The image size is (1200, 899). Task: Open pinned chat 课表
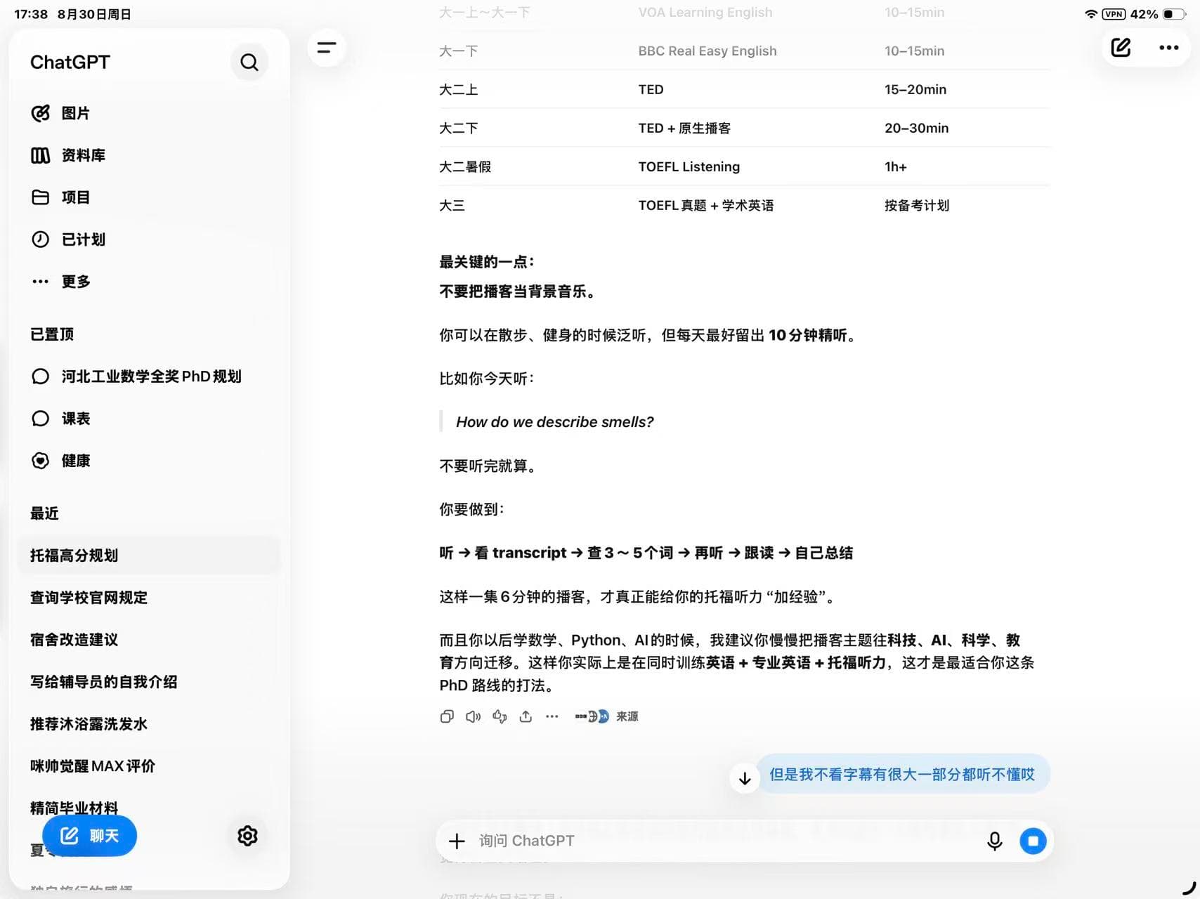(60, 419)
